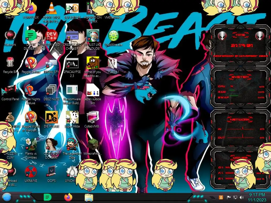Open the OOPS headset shortcut
This screenshot has width=271, height=203.
coord(52,172)
